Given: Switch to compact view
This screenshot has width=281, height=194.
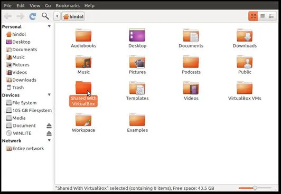Looking at the screenshot, I should pyautogui.click(x=271, y=16).
